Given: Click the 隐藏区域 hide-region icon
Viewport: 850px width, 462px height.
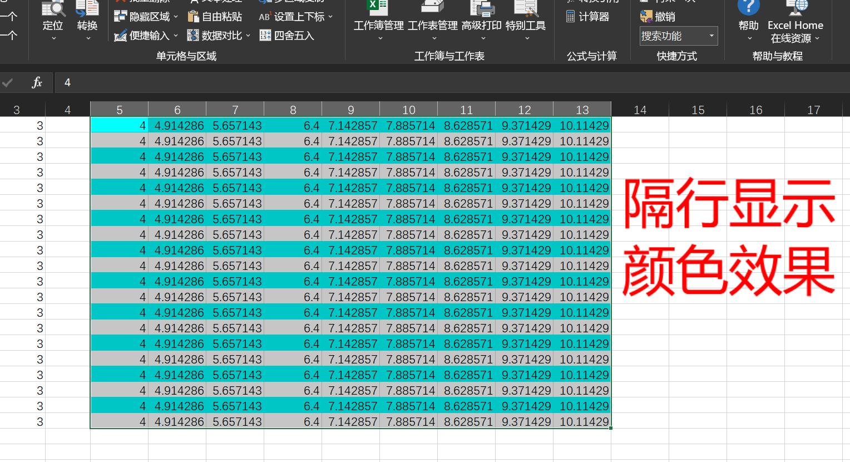Looking at the screenshot, I should click(x=121, y=17).
